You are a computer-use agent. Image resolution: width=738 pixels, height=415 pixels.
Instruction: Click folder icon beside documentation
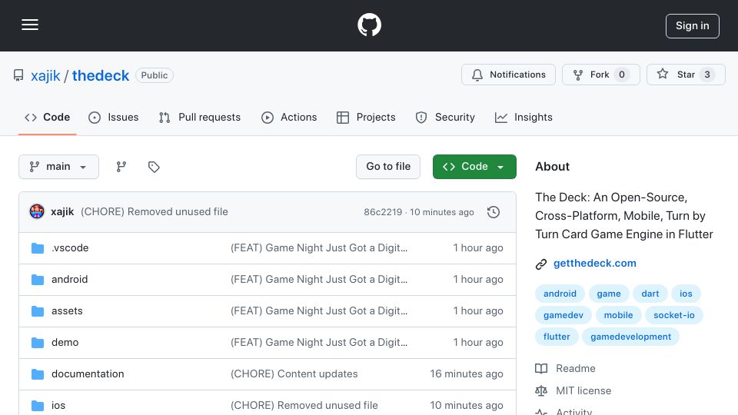38,374
